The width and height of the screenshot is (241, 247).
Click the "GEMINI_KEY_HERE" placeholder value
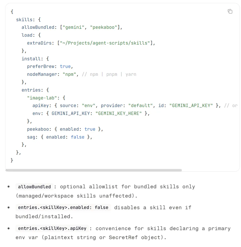tap(118, 113)
